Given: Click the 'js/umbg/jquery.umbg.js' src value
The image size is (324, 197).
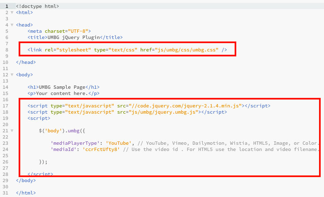Looking at the screenshot, I should 163,112.
